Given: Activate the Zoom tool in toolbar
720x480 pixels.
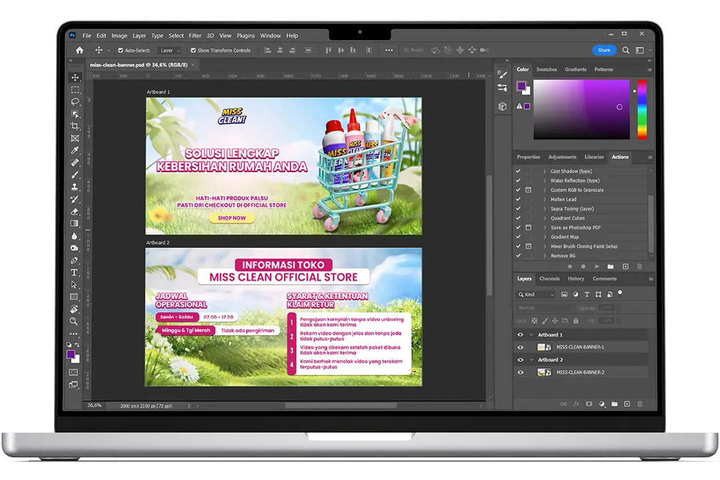Looking at the screenshot, I should [x=75, y=321].
